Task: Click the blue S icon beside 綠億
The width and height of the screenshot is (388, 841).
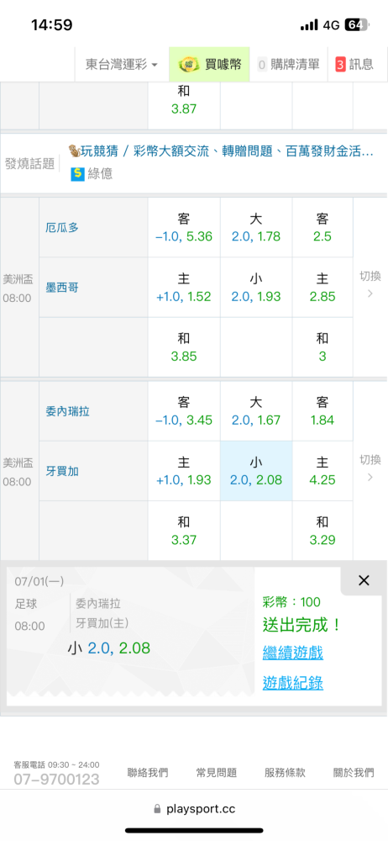Action: coord(77,174)
